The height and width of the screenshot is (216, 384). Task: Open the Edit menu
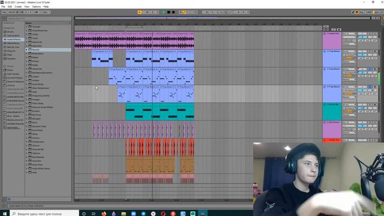tap(10, 7)
